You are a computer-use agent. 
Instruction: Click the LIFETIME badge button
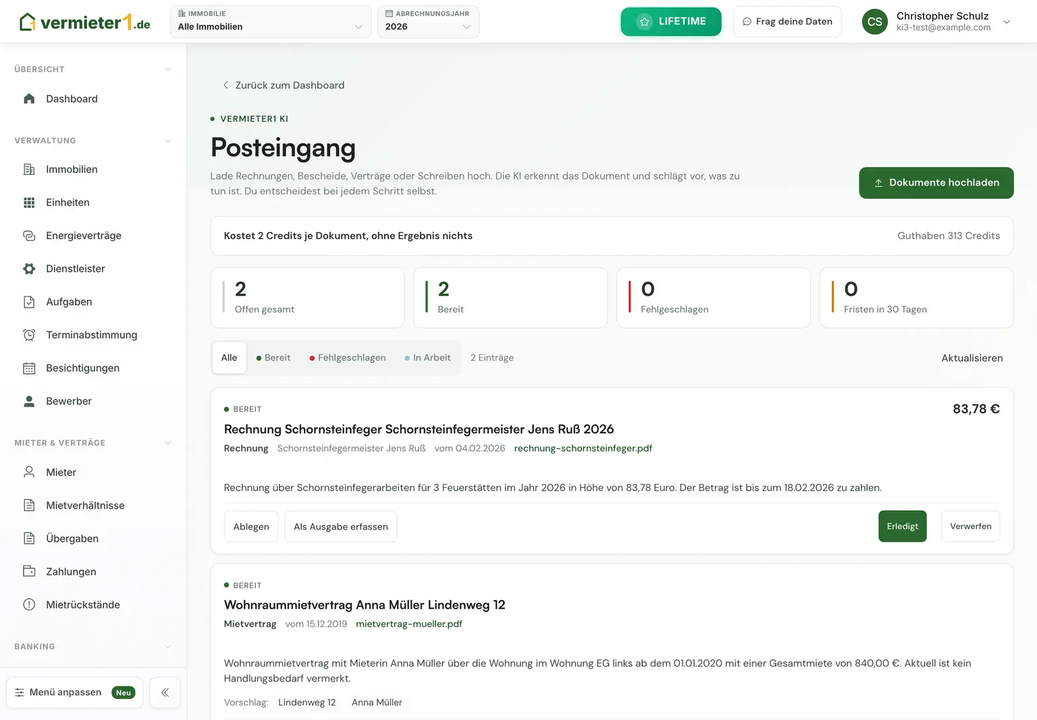[671, 22]
